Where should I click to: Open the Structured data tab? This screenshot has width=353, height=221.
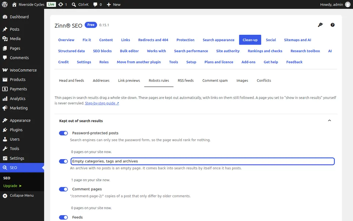pos(71,51)
